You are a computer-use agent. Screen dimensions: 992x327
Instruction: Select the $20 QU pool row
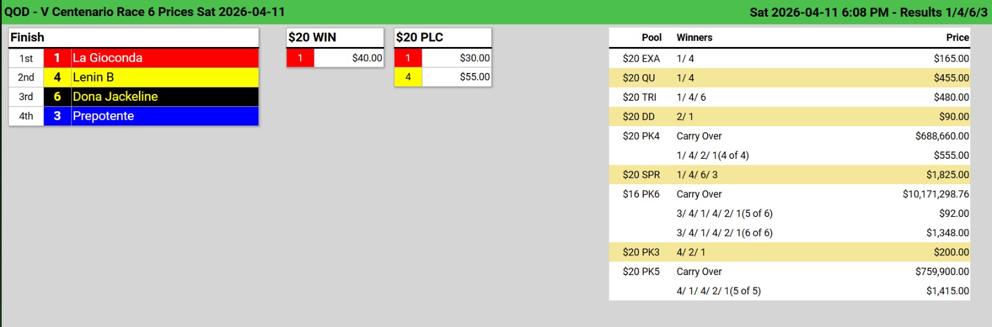[789, 78]
